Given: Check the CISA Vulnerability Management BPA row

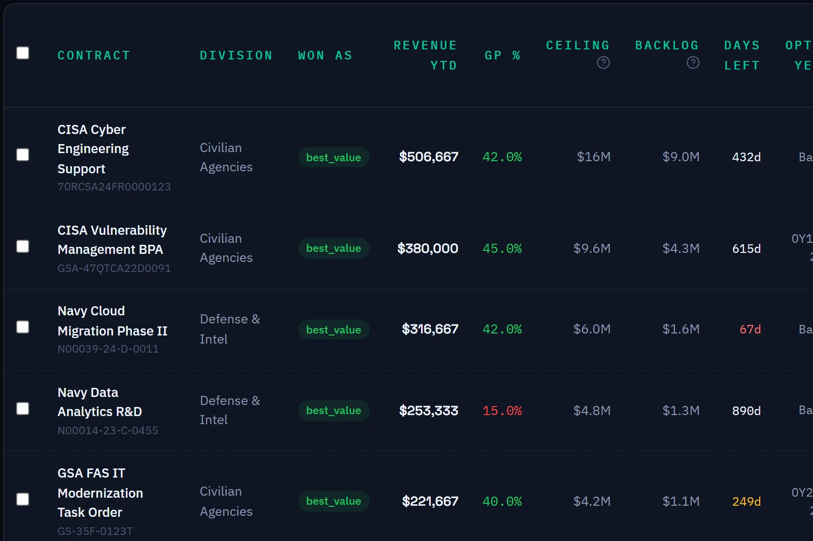Looking at the screenshot, I should tap(23, 246).
